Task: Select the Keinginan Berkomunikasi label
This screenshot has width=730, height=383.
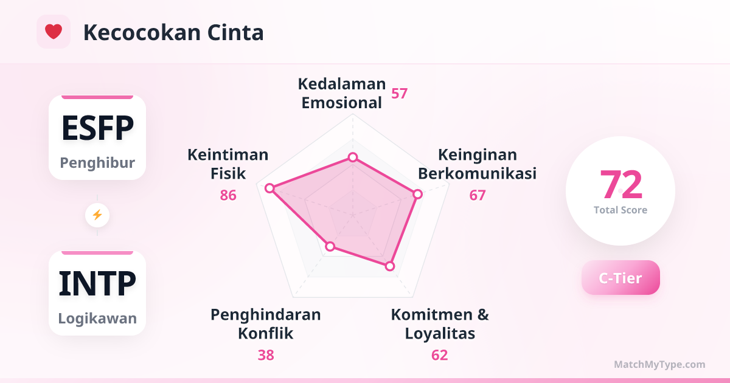Action: 478,164
